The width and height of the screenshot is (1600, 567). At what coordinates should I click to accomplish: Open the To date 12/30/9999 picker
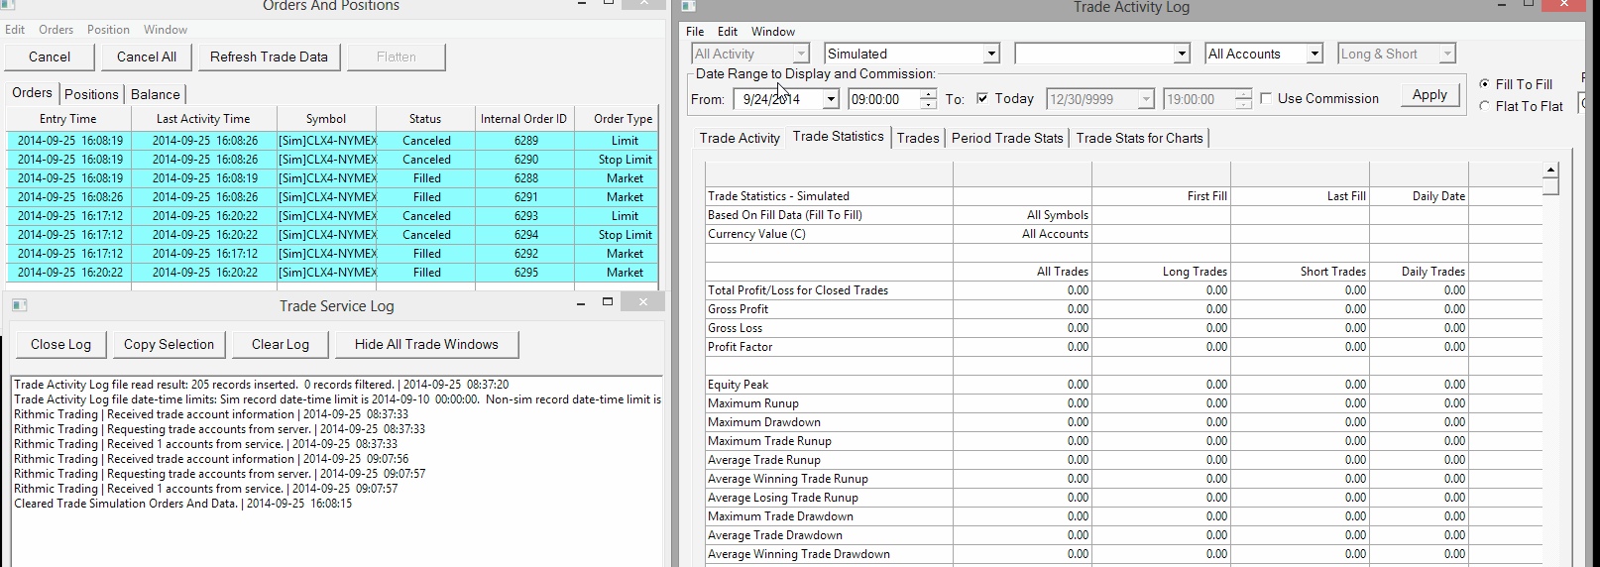(x=1146, y=99)
